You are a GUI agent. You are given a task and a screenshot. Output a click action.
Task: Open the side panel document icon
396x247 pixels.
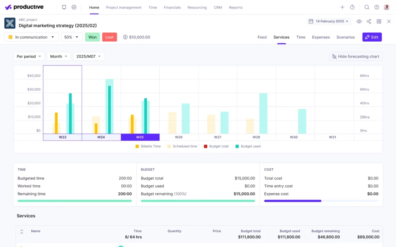click(379, 22)
